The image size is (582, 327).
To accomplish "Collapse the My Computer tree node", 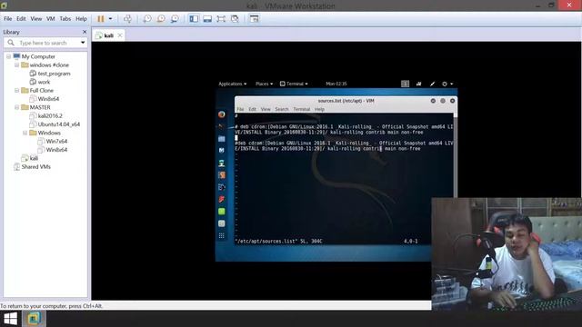I will coord(8,56).
